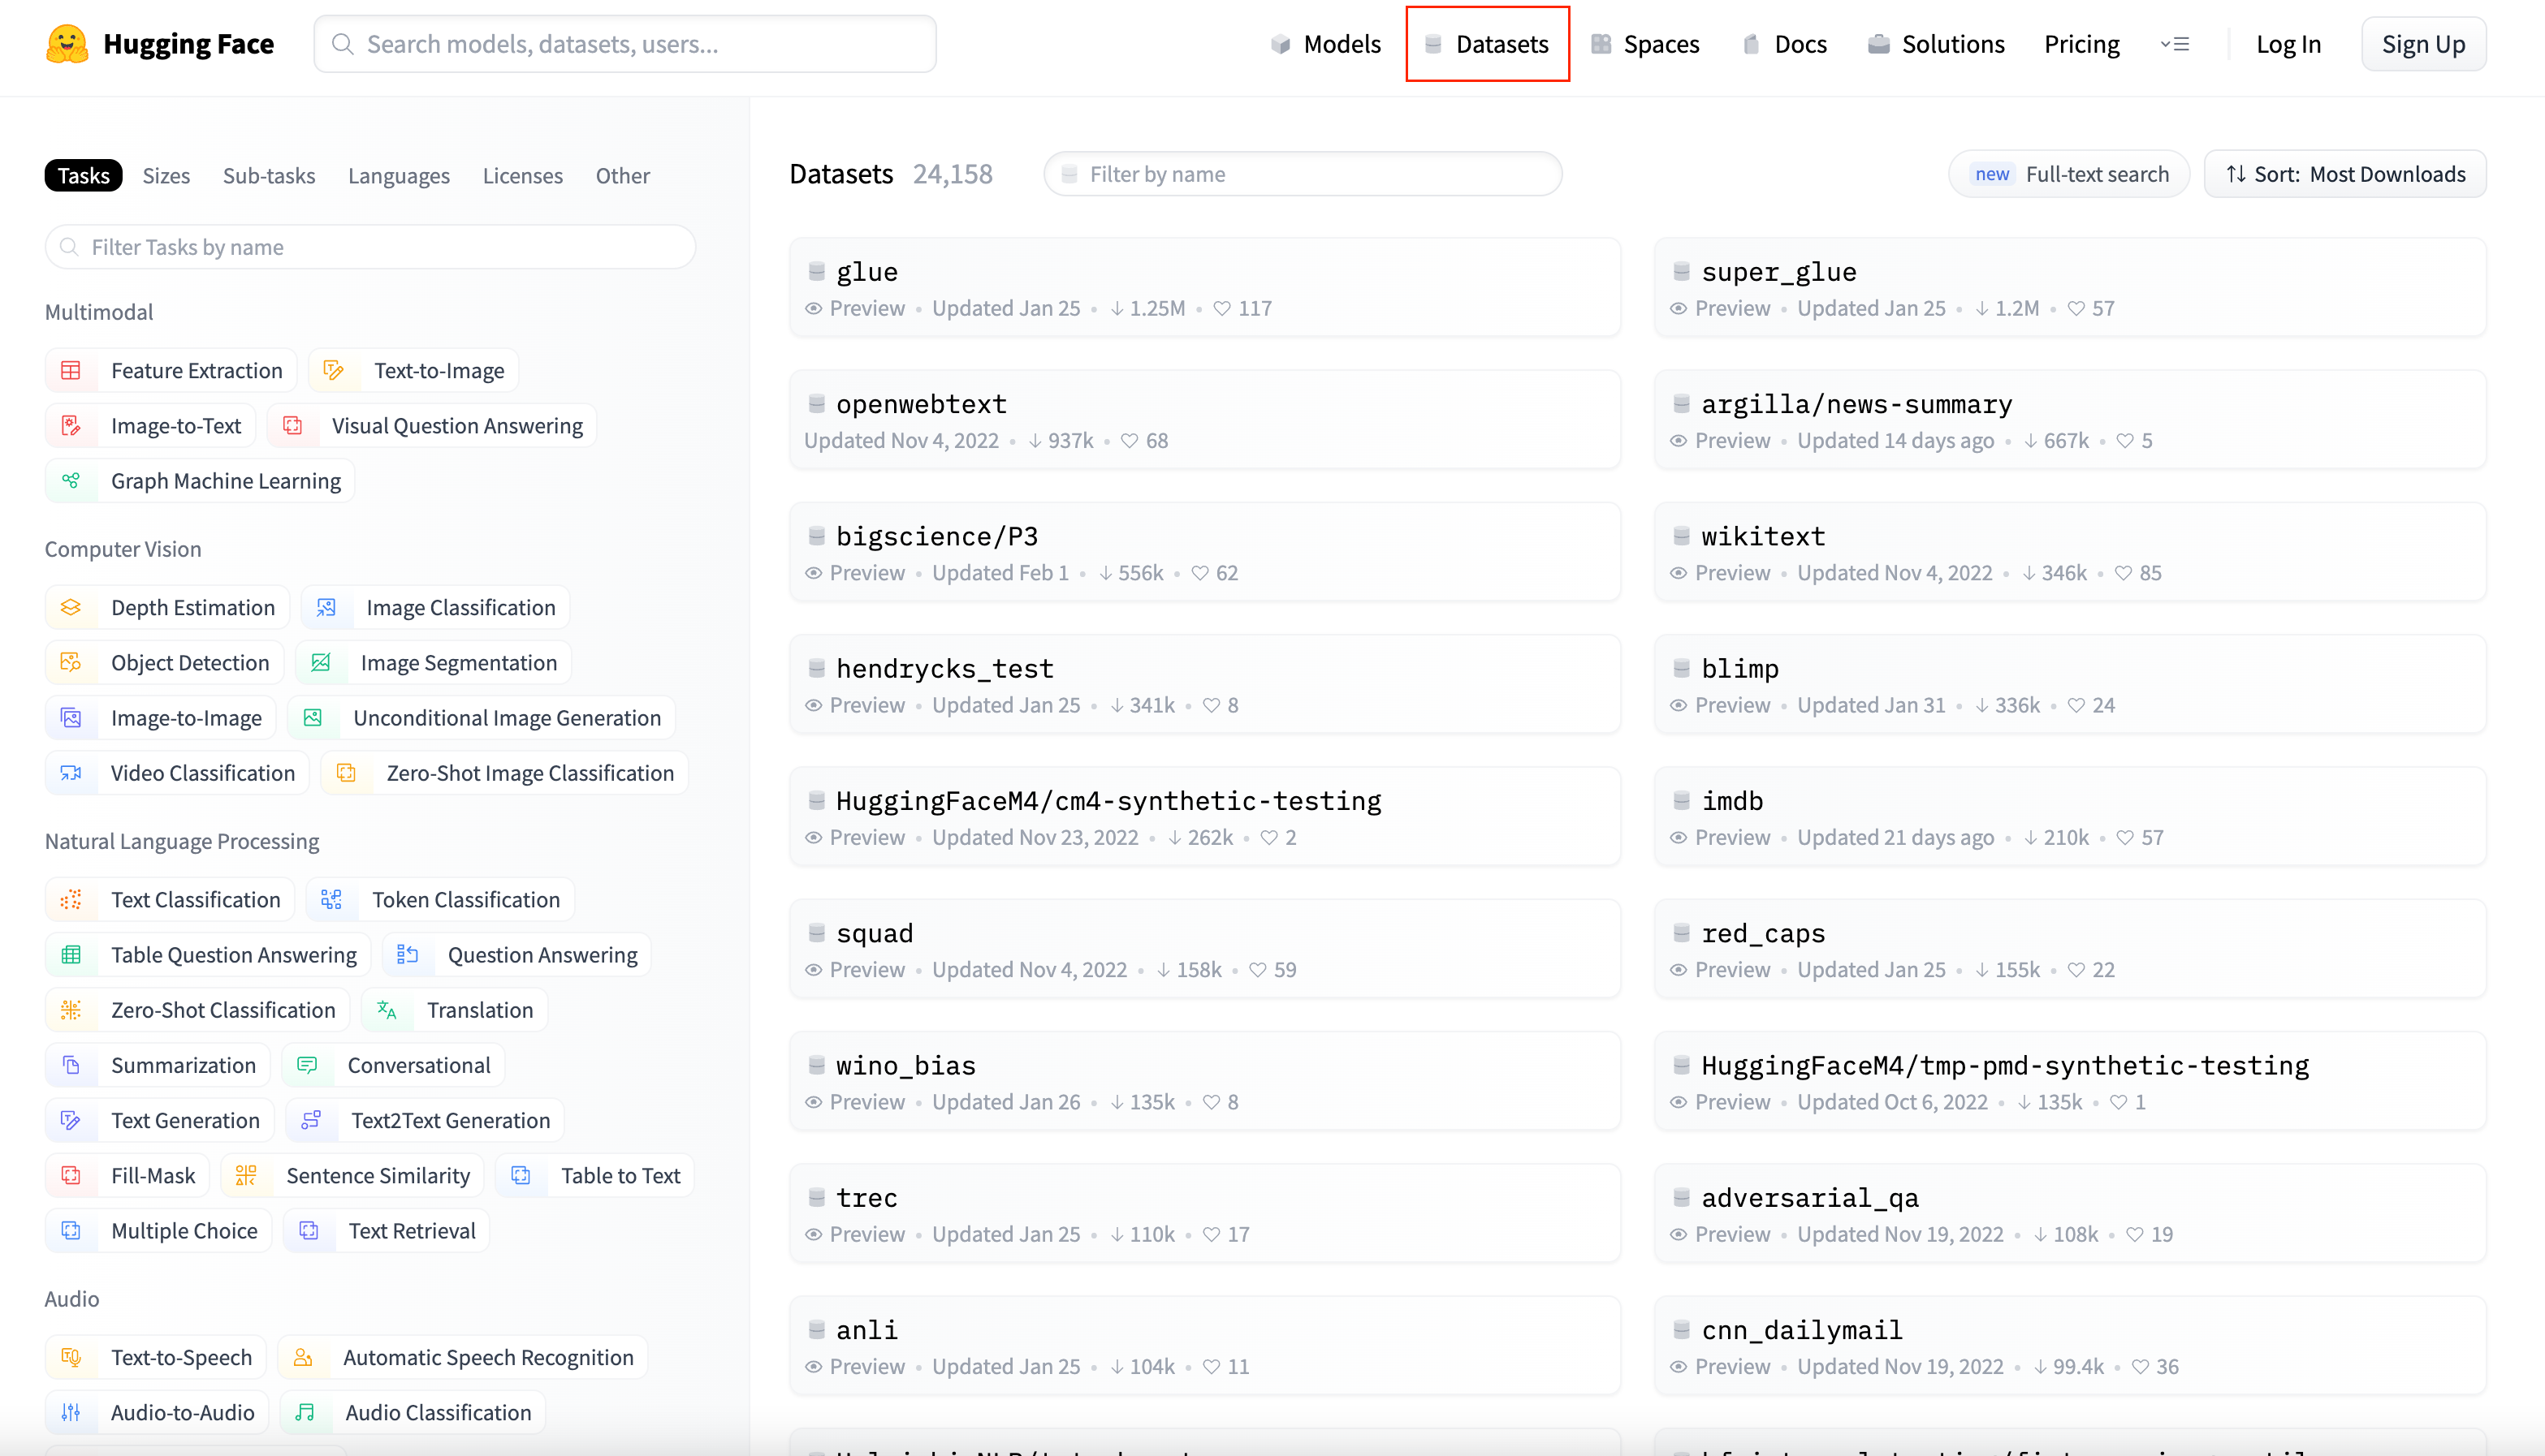
Task: Click the heart icon on squad dataset
Action: (x=1258, y=970)
